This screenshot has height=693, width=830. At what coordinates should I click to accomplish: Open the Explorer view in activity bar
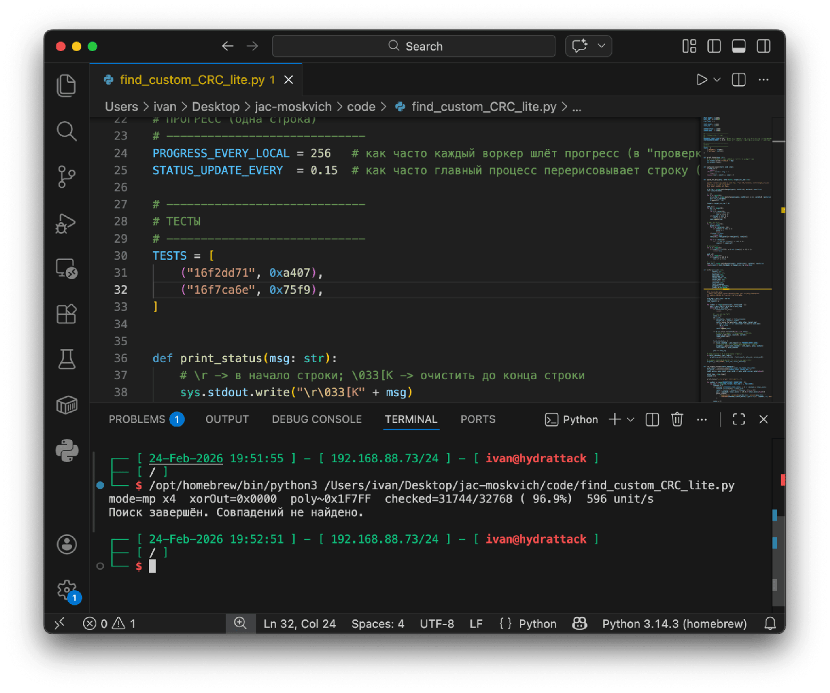67,86
